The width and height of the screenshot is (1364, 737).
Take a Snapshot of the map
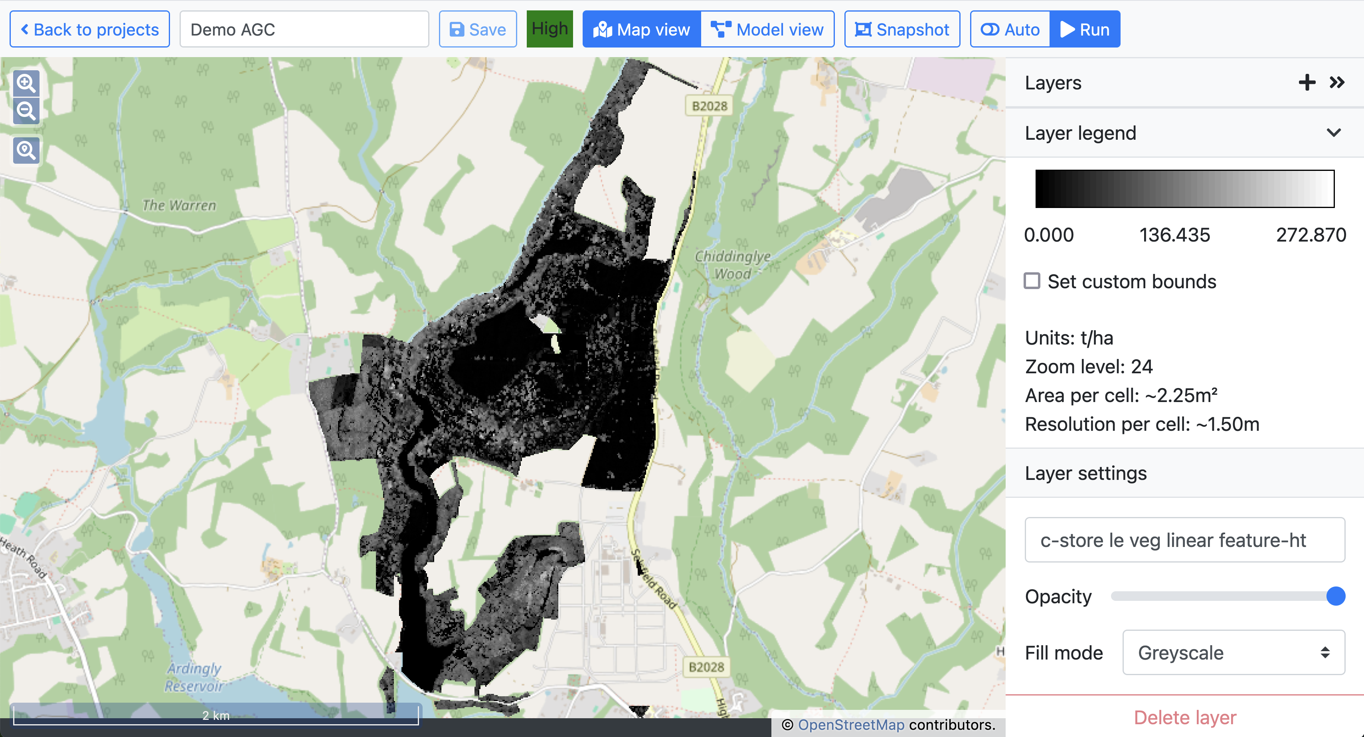[902, 29]
